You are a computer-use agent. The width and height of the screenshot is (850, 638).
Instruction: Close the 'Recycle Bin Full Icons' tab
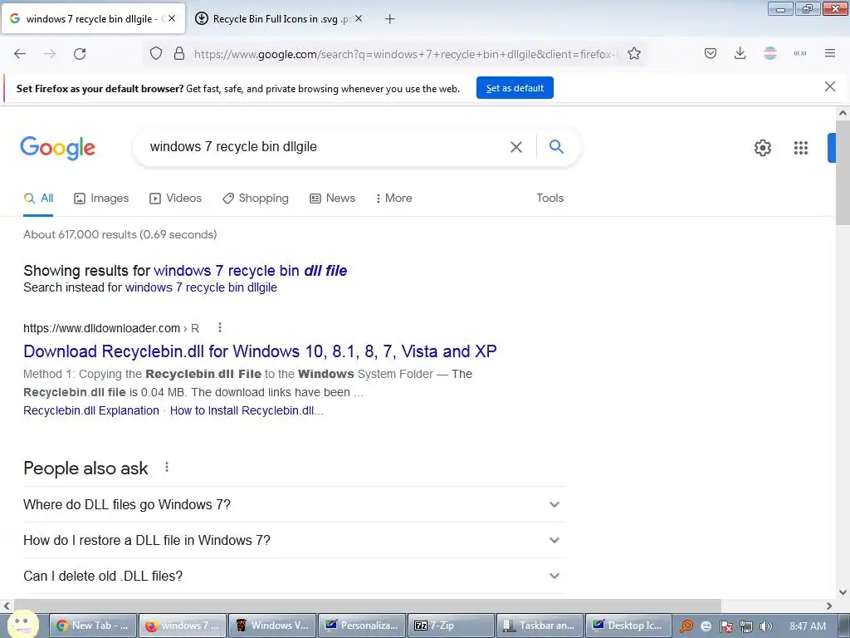(x=359, y=18)
